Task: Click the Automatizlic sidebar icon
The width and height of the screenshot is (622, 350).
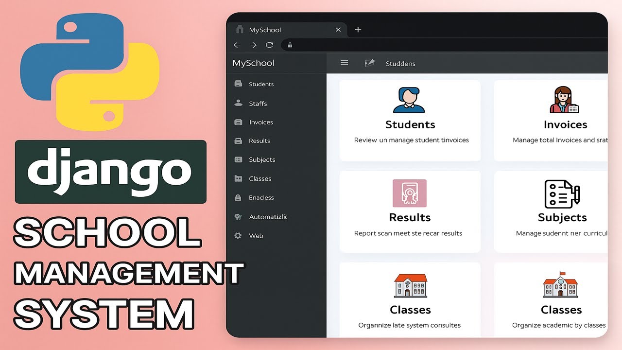Action: (238, 217)
